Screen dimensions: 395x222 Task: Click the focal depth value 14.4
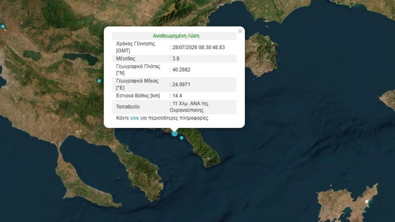pos(177,95)
